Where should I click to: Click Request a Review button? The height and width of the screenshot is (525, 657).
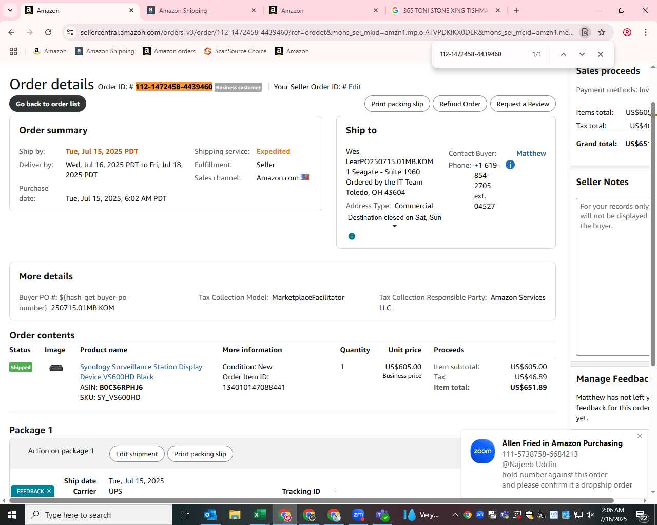tap(523, 104)
